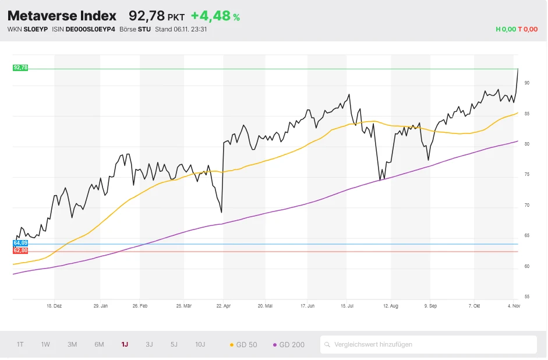Switch to the 1W timeframe
Screen dimensions: 548x360
[x=45, y=344]
